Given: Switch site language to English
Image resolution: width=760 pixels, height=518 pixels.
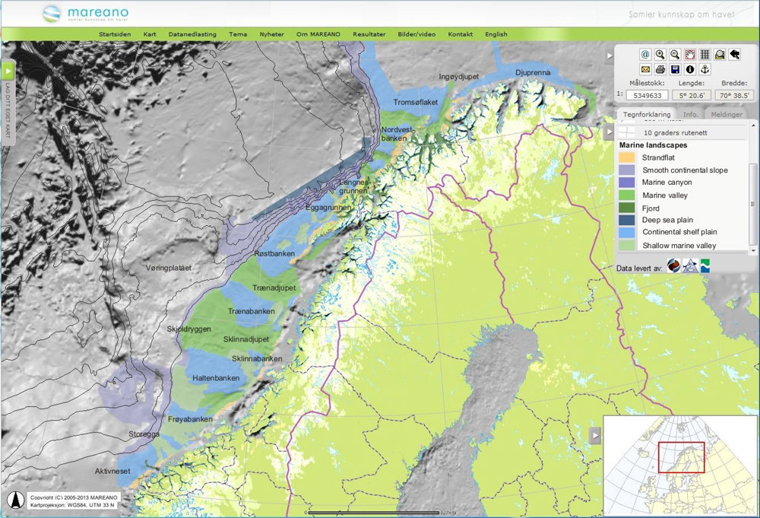Looking at the screenshot, I should 496,34.
